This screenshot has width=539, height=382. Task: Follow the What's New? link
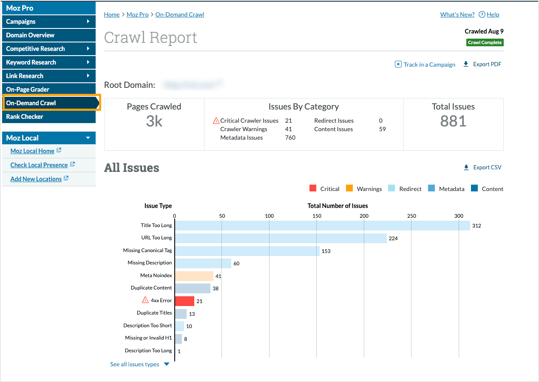(x=457, y=14)
